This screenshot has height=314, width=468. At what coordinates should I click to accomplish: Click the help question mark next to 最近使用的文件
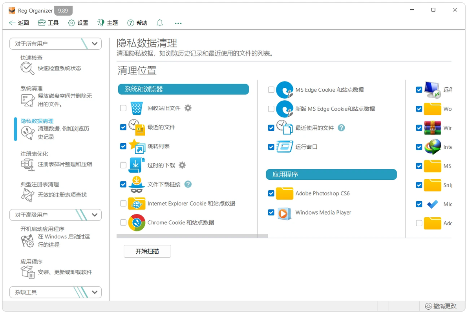pos(341,128)
